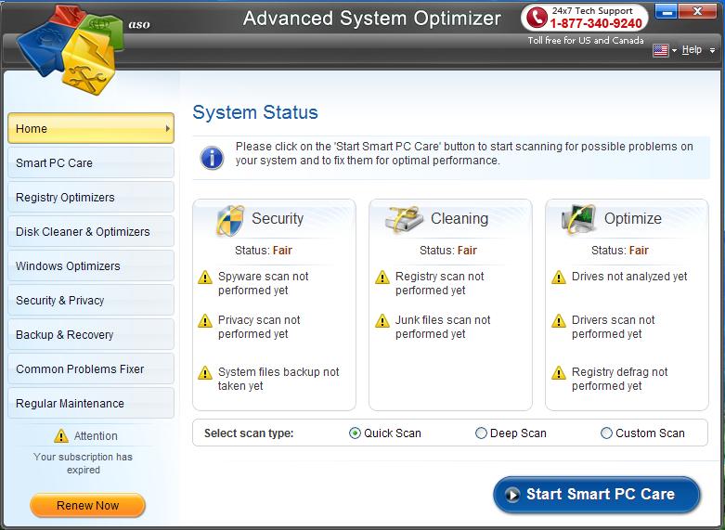
Task: Open Security & Privacy section
Action: pyautogui.click(x=91, y=300)
